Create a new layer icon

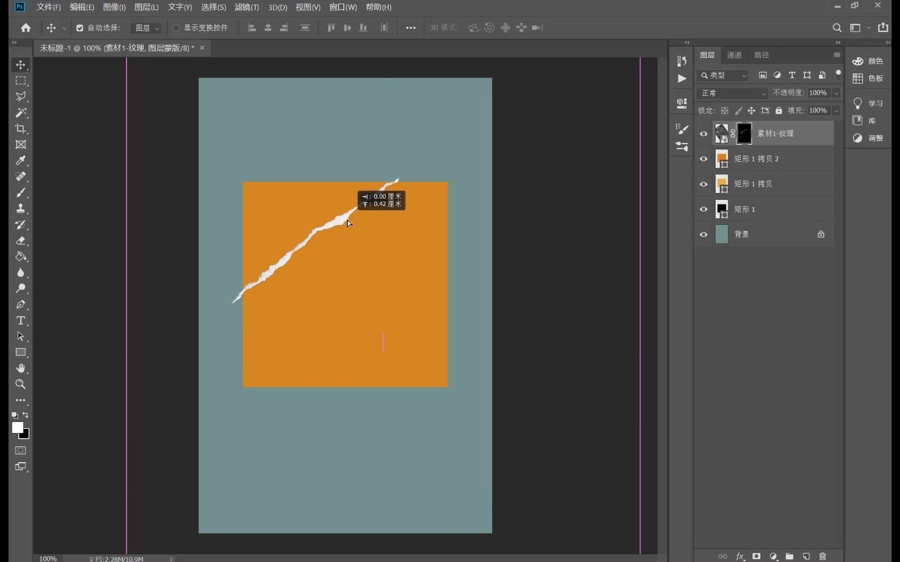[806, 556]
